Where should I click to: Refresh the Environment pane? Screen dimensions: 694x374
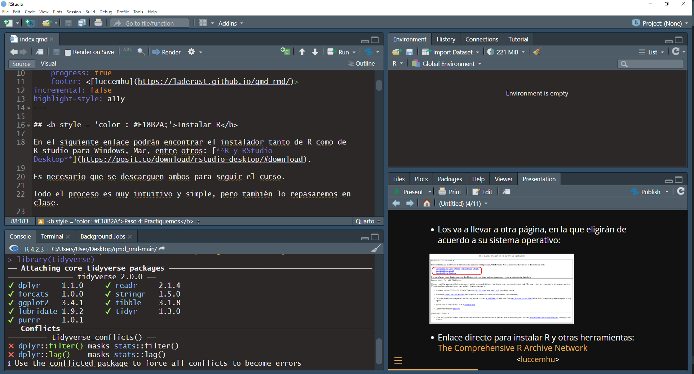677,52
